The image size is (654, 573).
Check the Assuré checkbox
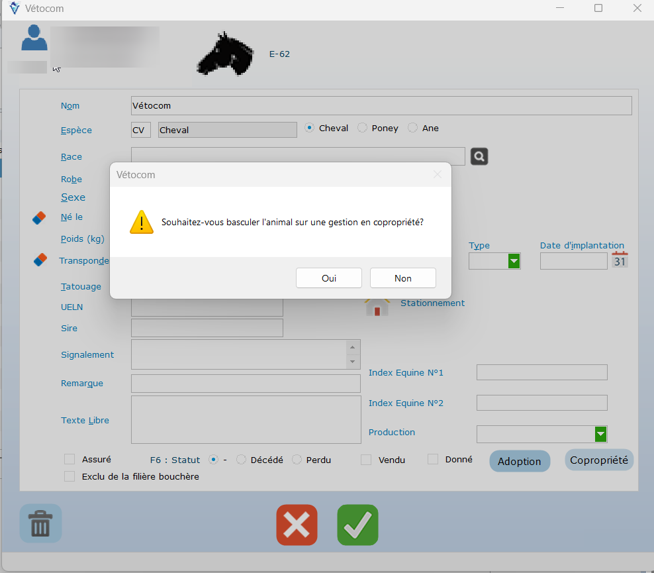70,459
